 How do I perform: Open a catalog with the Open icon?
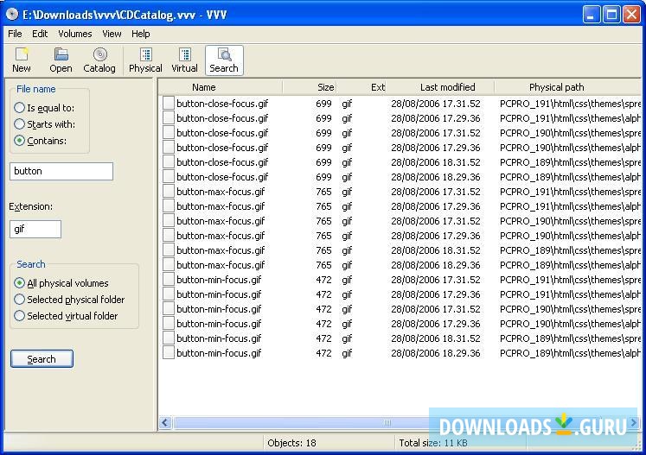pos(61,60)
